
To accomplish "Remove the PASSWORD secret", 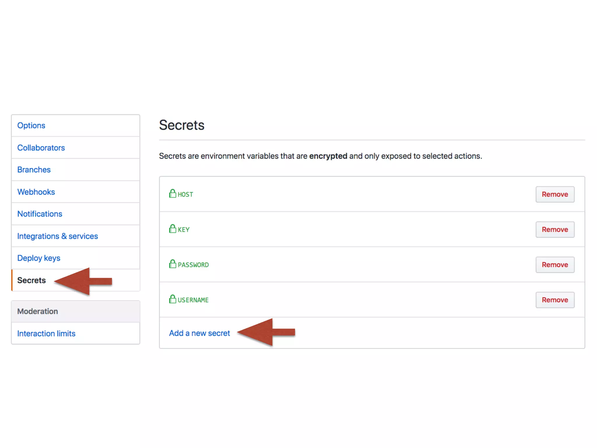I will (x=554, y=265).
